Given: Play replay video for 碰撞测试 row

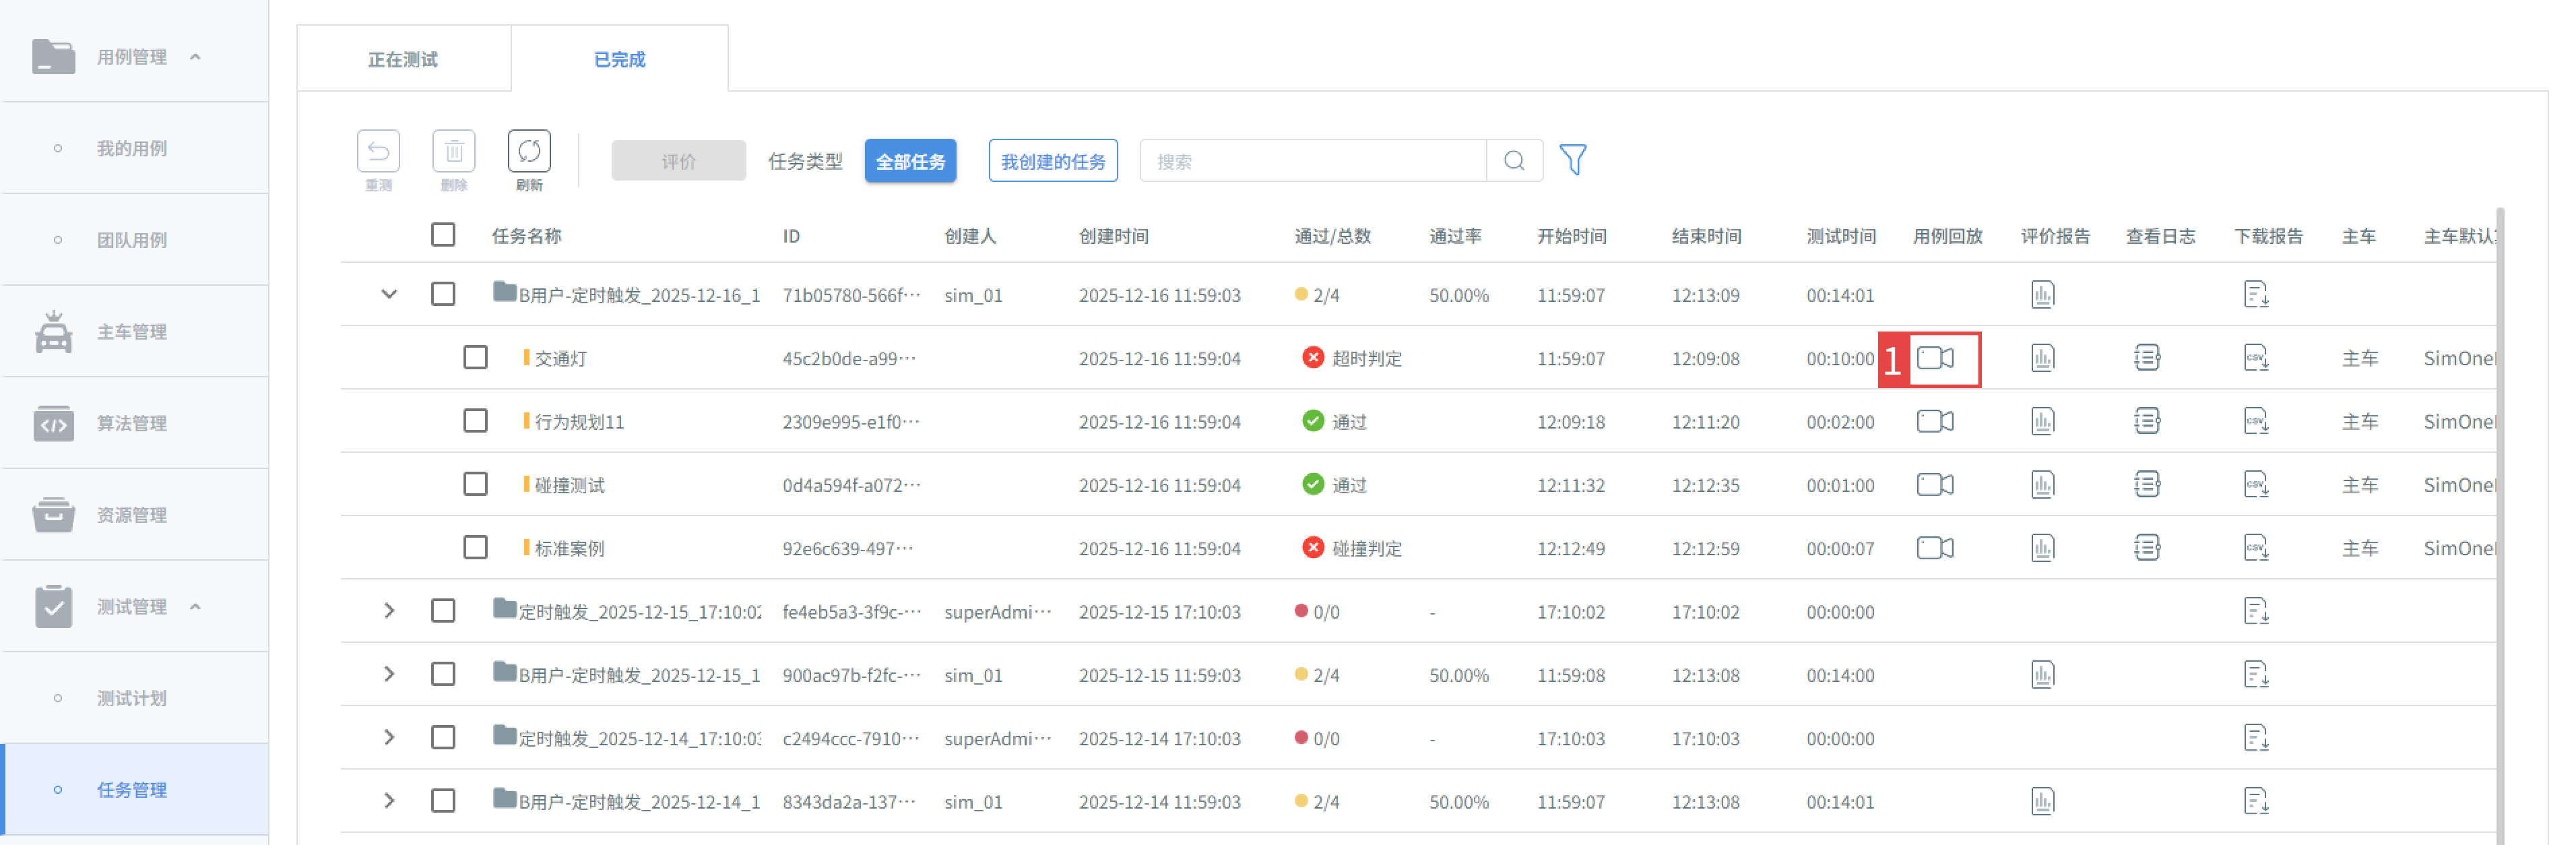Looking at the screenshot, I should coord(1935,485).
